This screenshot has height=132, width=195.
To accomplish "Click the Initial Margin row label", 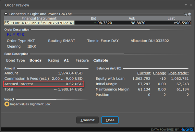I will tap(106, 84).
